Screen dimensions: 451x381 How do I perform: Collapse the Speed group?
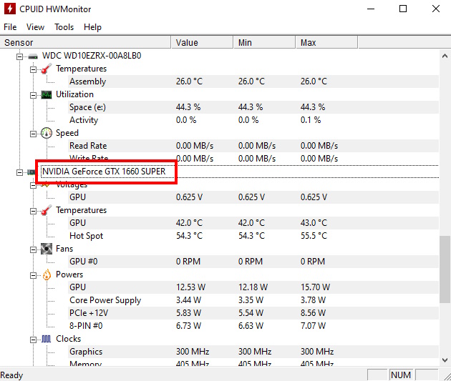pyautogui.click(x=34, y=134)
